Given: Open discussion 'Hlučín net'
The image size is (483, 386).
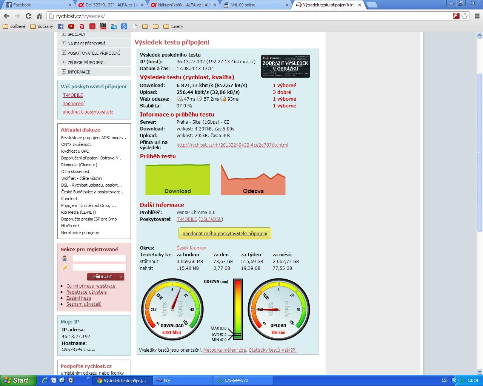Looking at the screenshot, I should pos(70,226).
